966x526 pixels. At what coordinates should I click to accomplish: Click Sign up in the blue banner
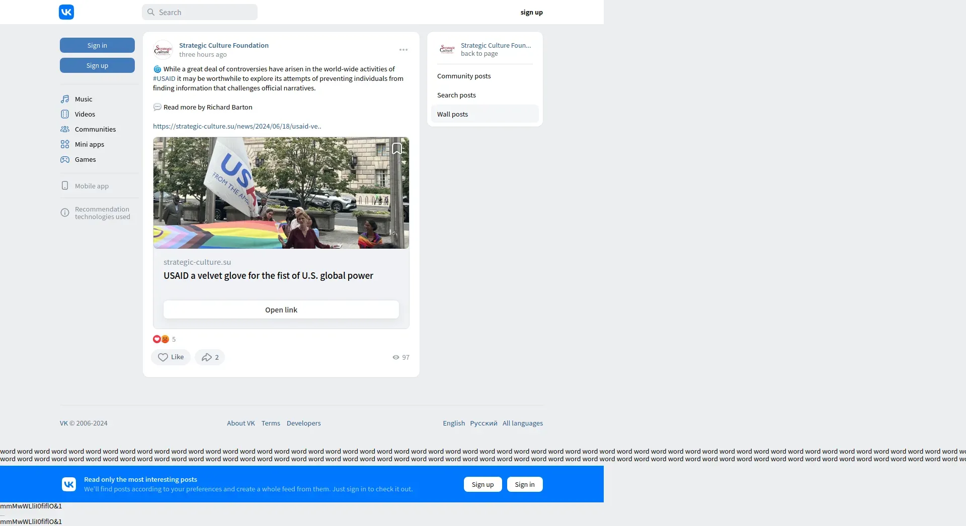(483, 484)
